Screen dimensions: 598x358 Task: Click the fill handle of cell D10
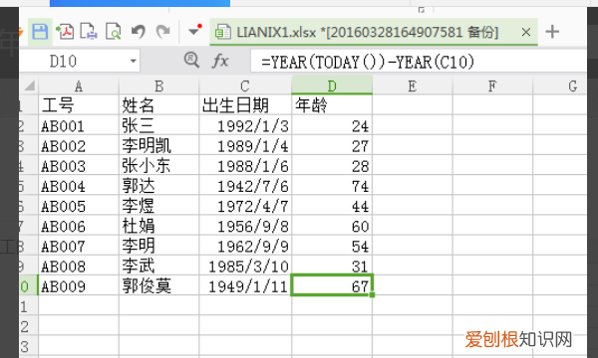coord(372,294)
